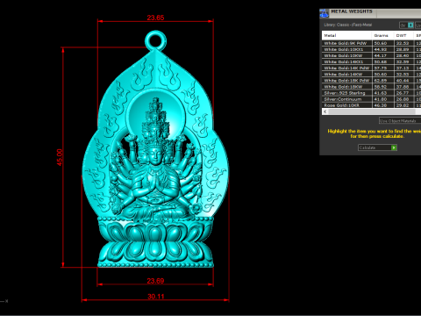Toggle the cyan I switch beside Library
The width and height of the screenshot is (421, 316).
point(410,25)
